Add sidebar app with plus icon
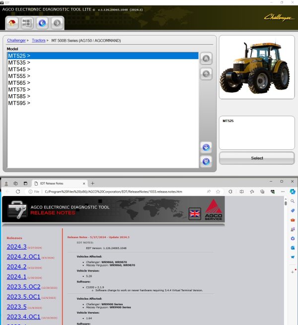The height and width of the screenshot is (325, 298). (293, 272)
